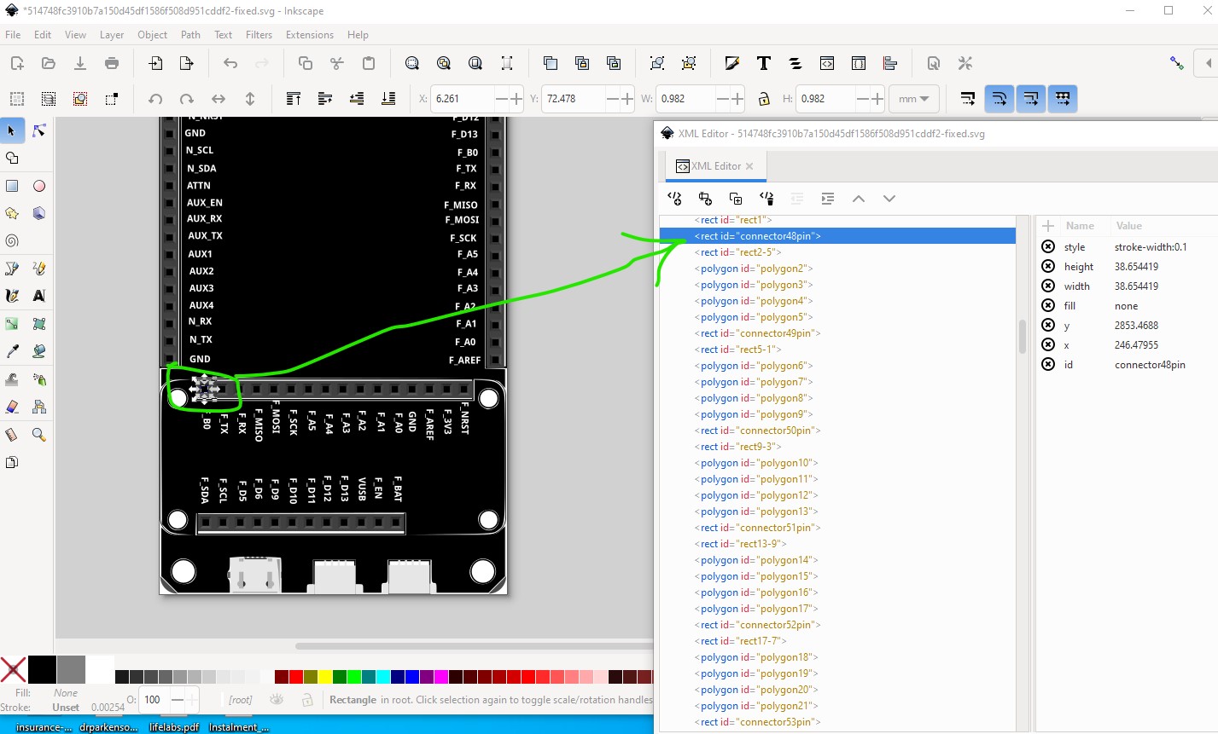
Task: Select the Pencil freehand tool
Action: coord(39,269)
